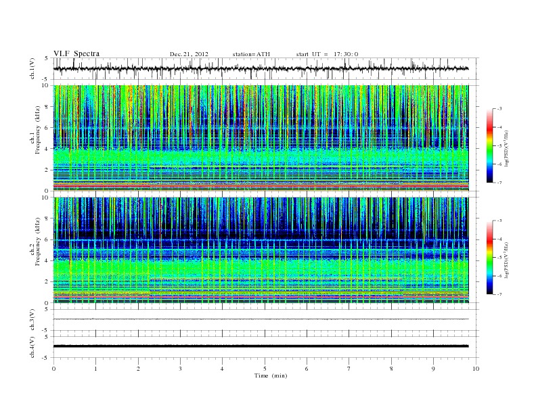
Task: Click the thick ch.4 voltage trace
Action: click(x=261, y=346)
